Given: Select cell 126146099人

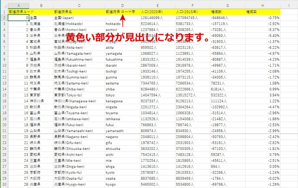Looking at the screenshot, I should [x=158, y=18].
